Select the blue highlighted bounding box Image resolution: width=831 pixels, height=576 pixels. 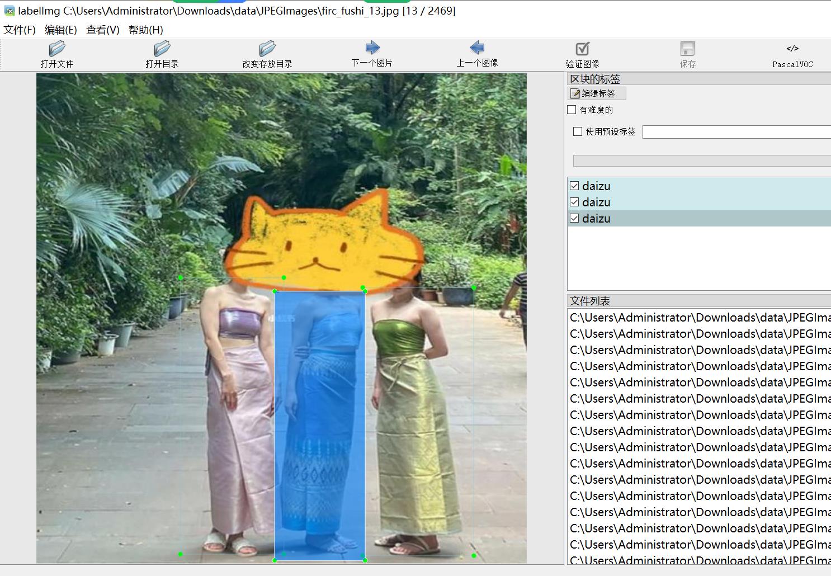click(320, 425)
